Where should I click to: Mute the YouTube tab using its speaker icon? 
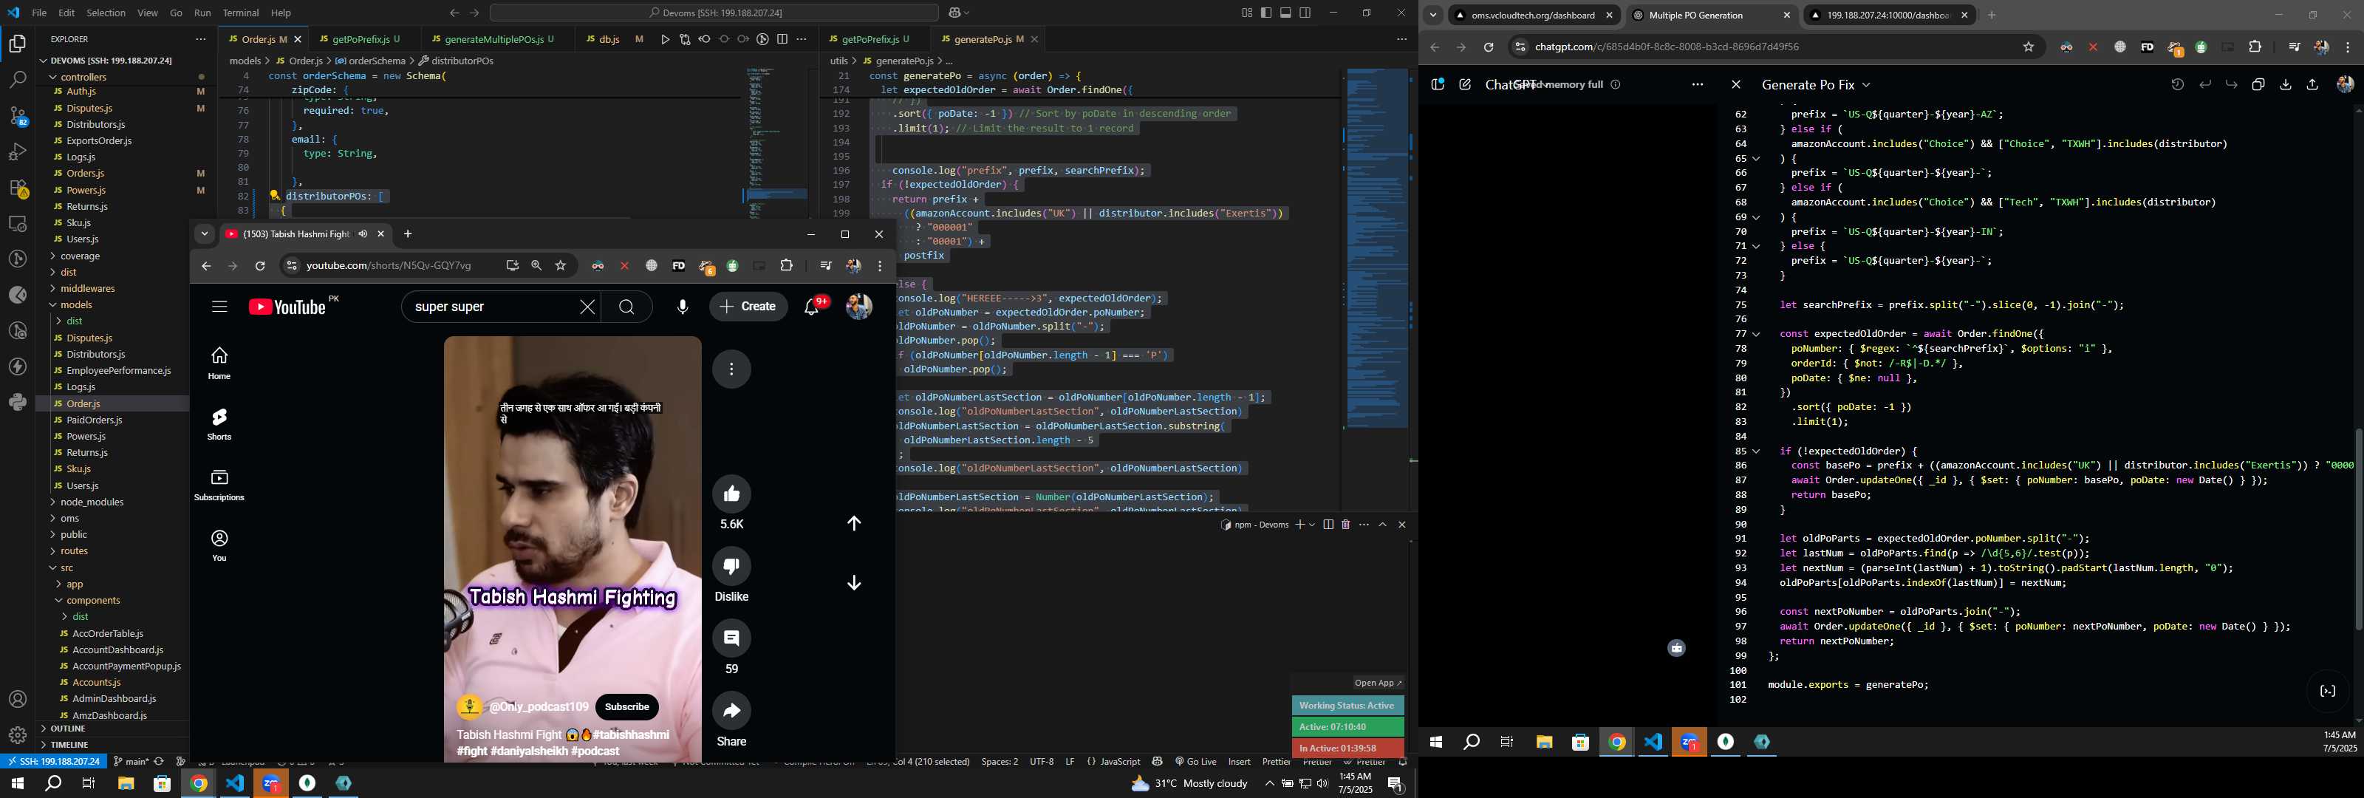tap(363, 234)
